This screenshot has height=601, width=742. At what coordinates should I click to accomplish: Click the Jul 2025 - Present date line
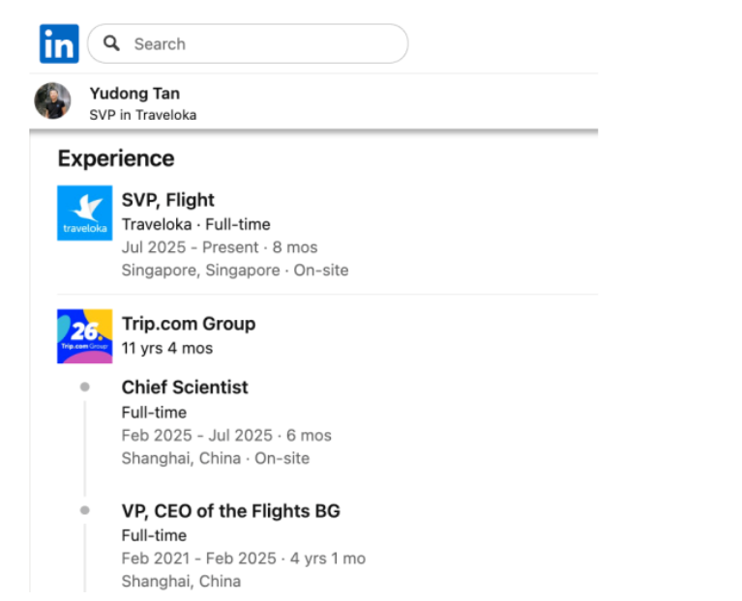(x=219, y=247)
